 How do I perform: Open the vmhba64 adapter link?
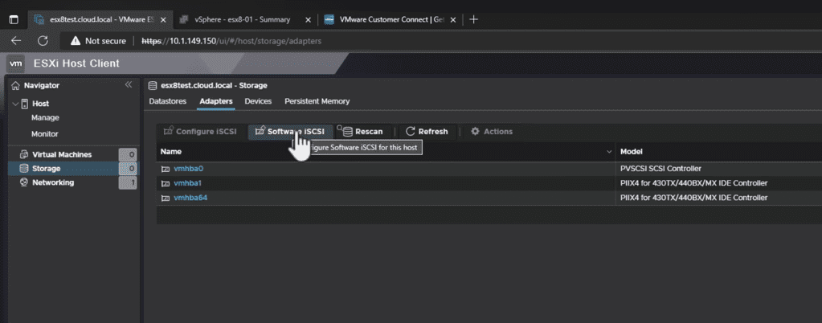[x=190, y=198]
